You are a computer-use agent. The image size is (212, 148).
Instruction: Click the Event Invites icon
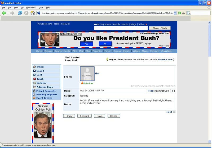[34, 98]
